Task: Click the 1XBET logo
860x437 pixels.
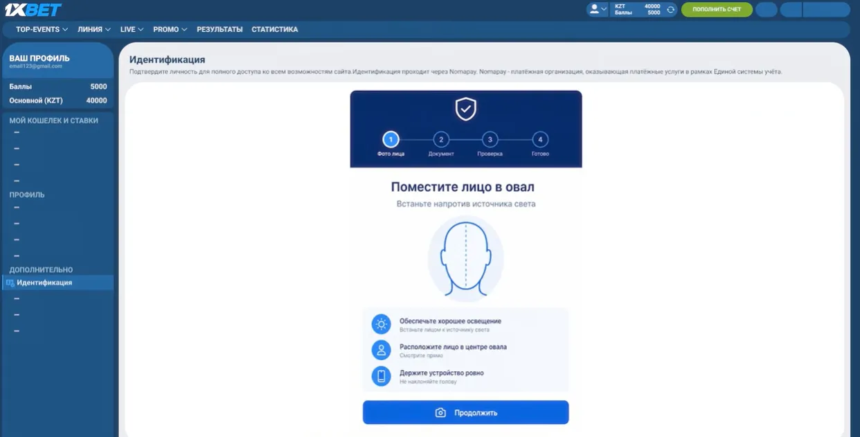Action: click(x=33, y=10)
